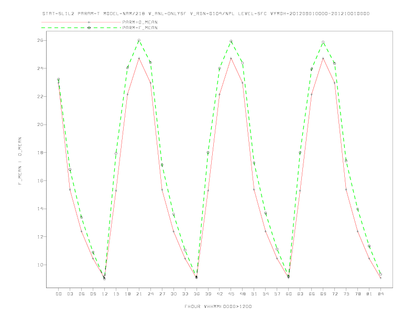The height and width of the screenshot is (320, 415).
Task: Click x-axis forecast hour label 54
Action: point(266,294)
